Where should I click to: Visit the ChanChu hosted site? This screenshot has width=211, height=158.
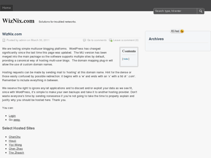coord(15,137)
